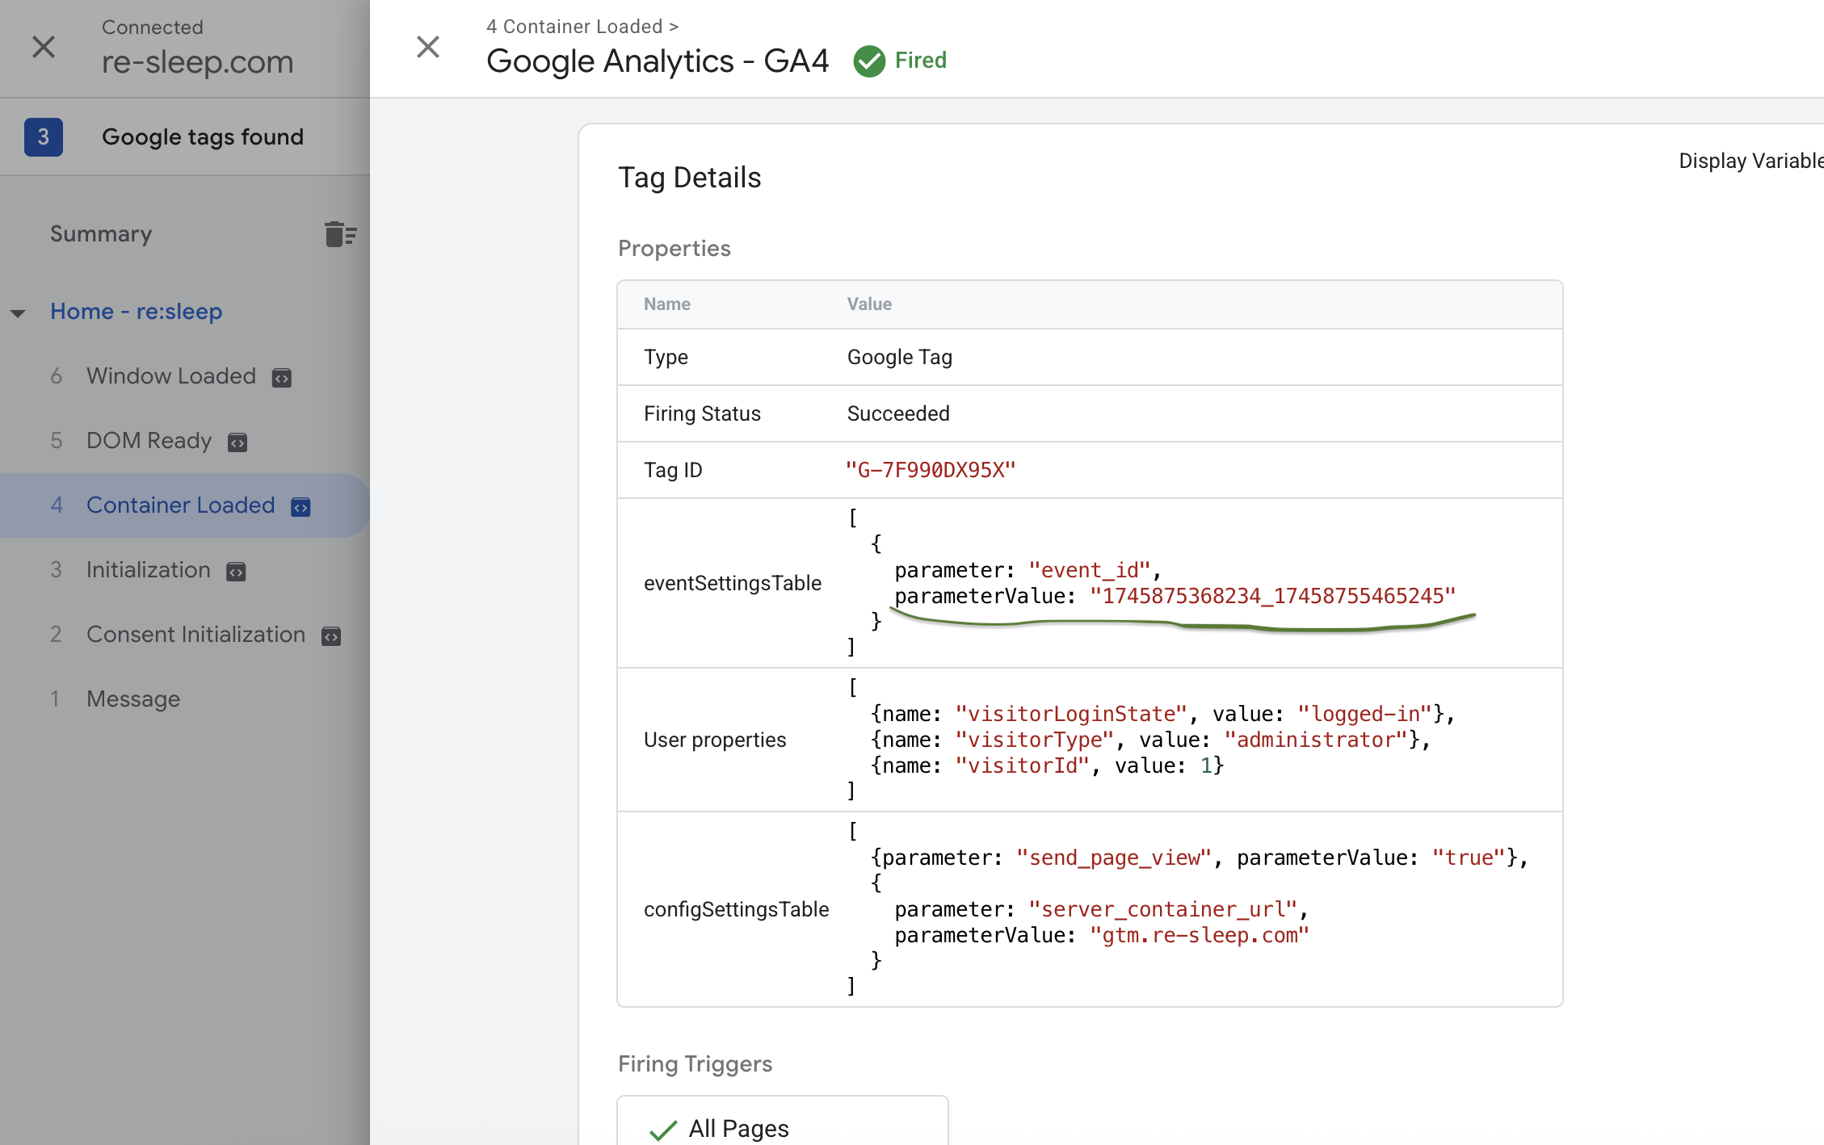
Task: Click the DOM Ready code icon
Action: click(237, 442)
